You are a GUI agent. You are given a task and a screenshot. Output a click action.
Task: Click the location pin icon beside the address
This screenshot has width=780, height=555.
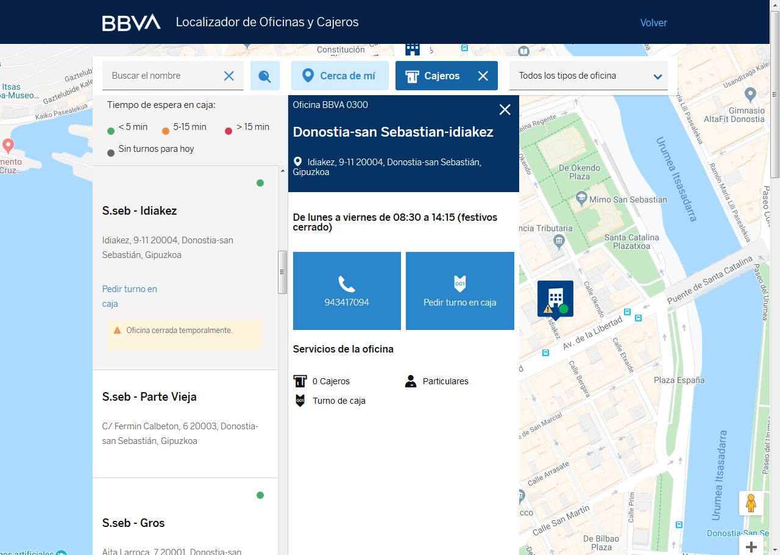point(298,162)
